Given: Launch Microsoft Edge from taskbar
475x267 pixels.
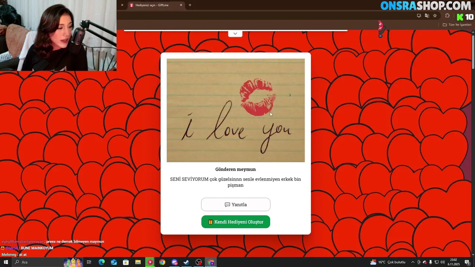Looking at the screenshot, I should (x=101, y=262).
